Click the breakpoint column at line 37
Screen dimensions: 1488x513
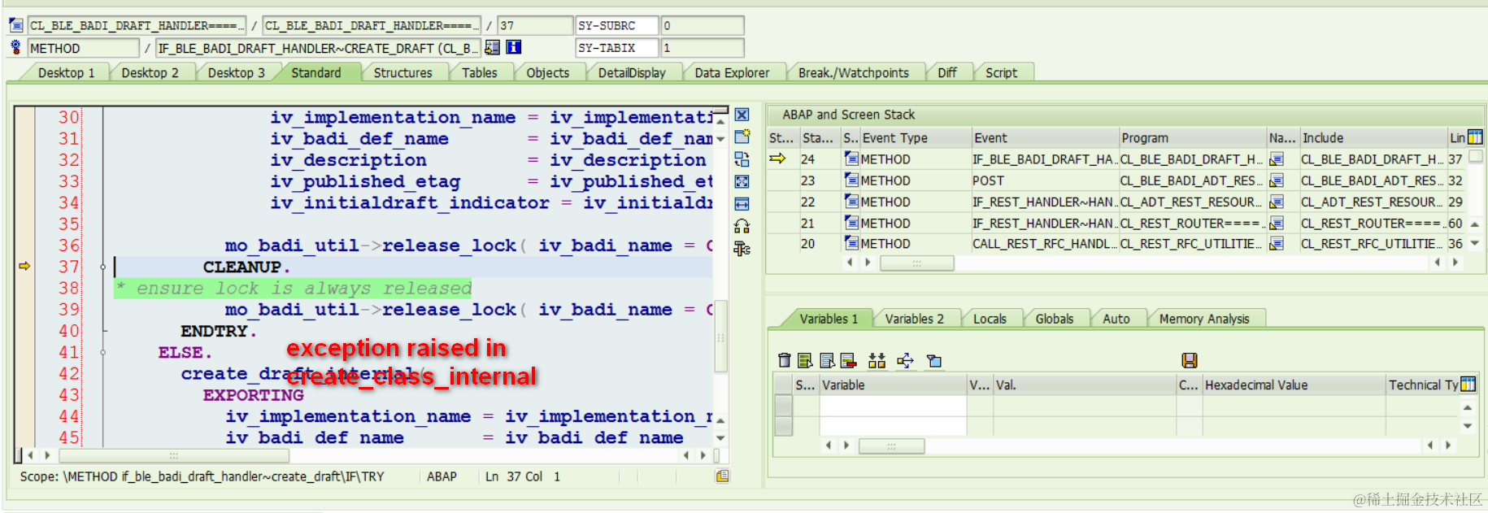[x=24, y=267]
